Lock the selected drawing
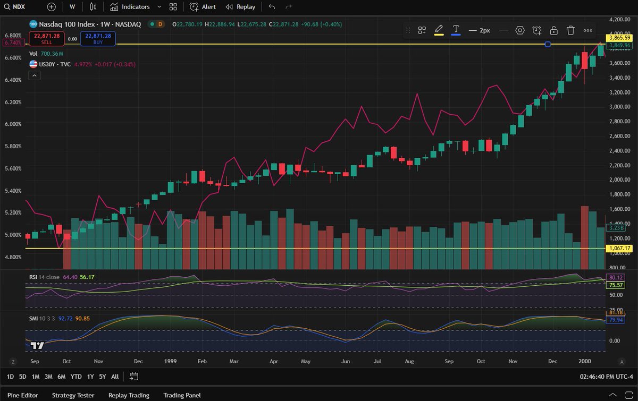Image resolution: width=638 pixels, height=401 pixels. (x=553, y=30)
